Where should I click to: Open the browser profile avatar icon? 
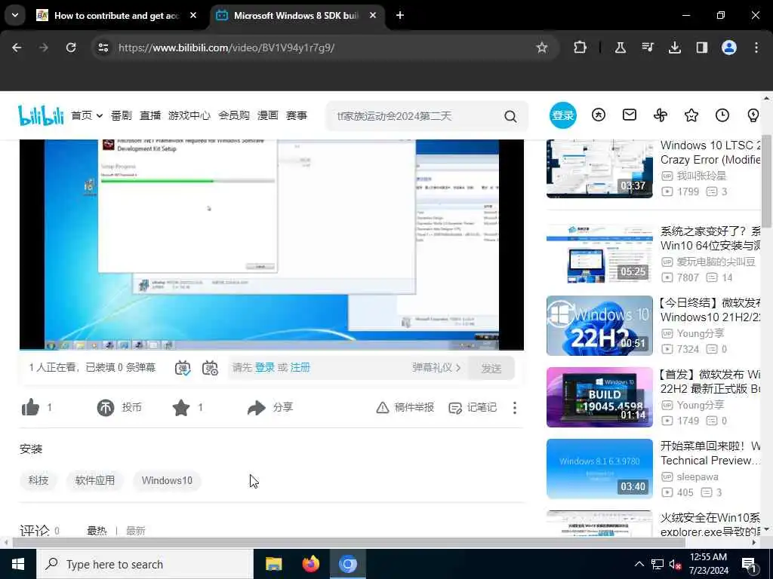point(729,47)
